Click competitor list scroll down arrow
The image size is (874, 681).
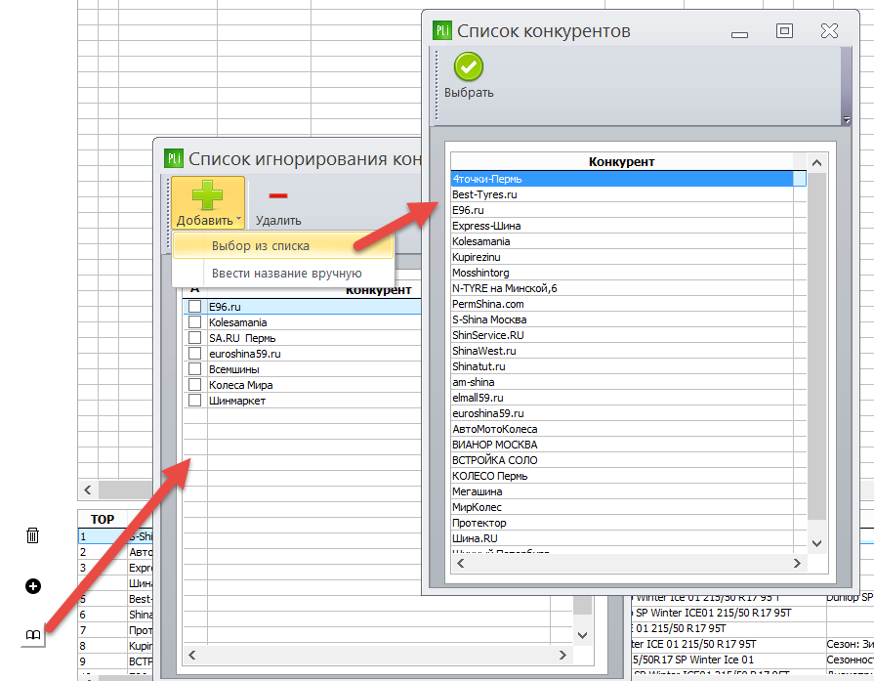[x=816, y=543]
